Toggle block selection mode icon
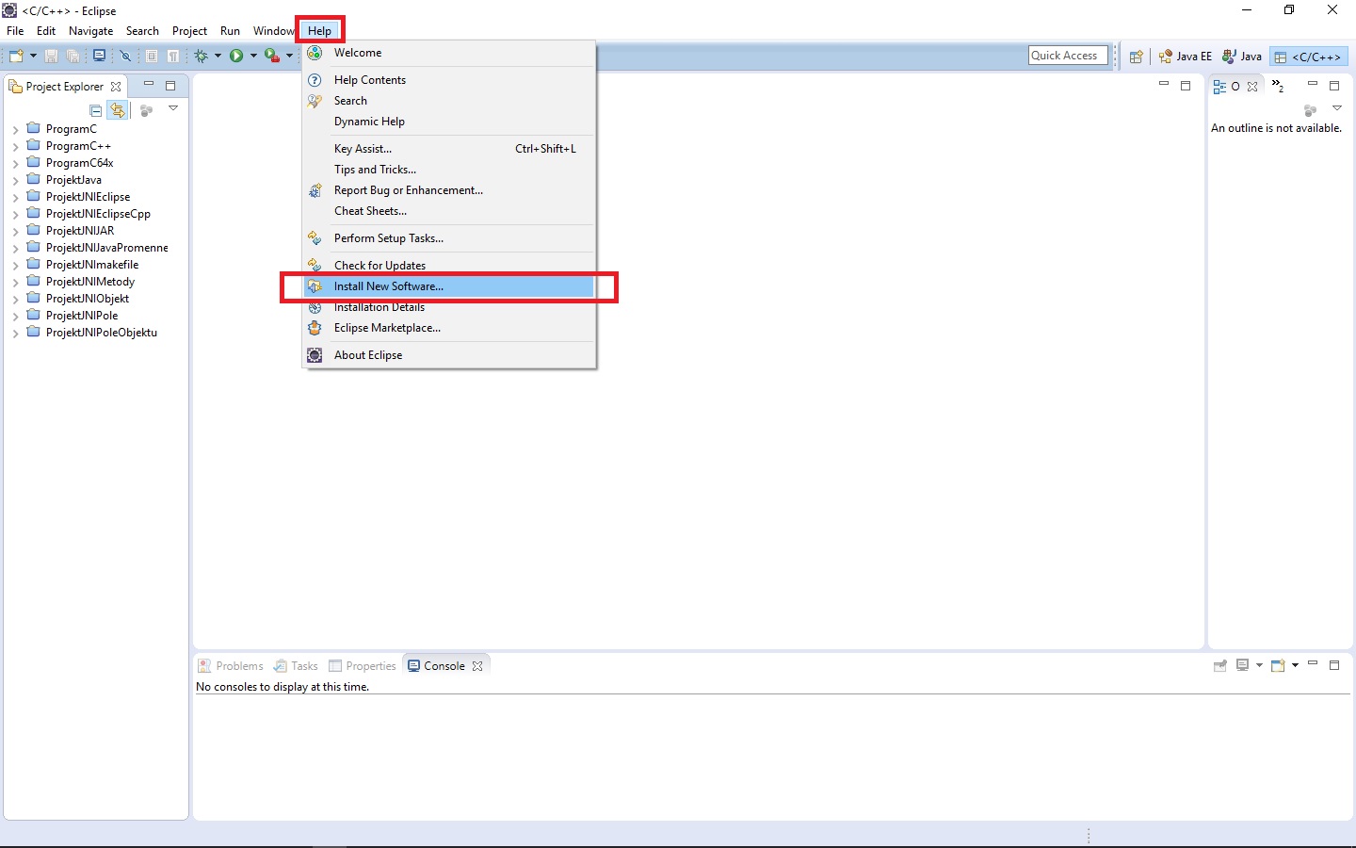This screenshot has width=1356, height=848. (x=152, y=57)
